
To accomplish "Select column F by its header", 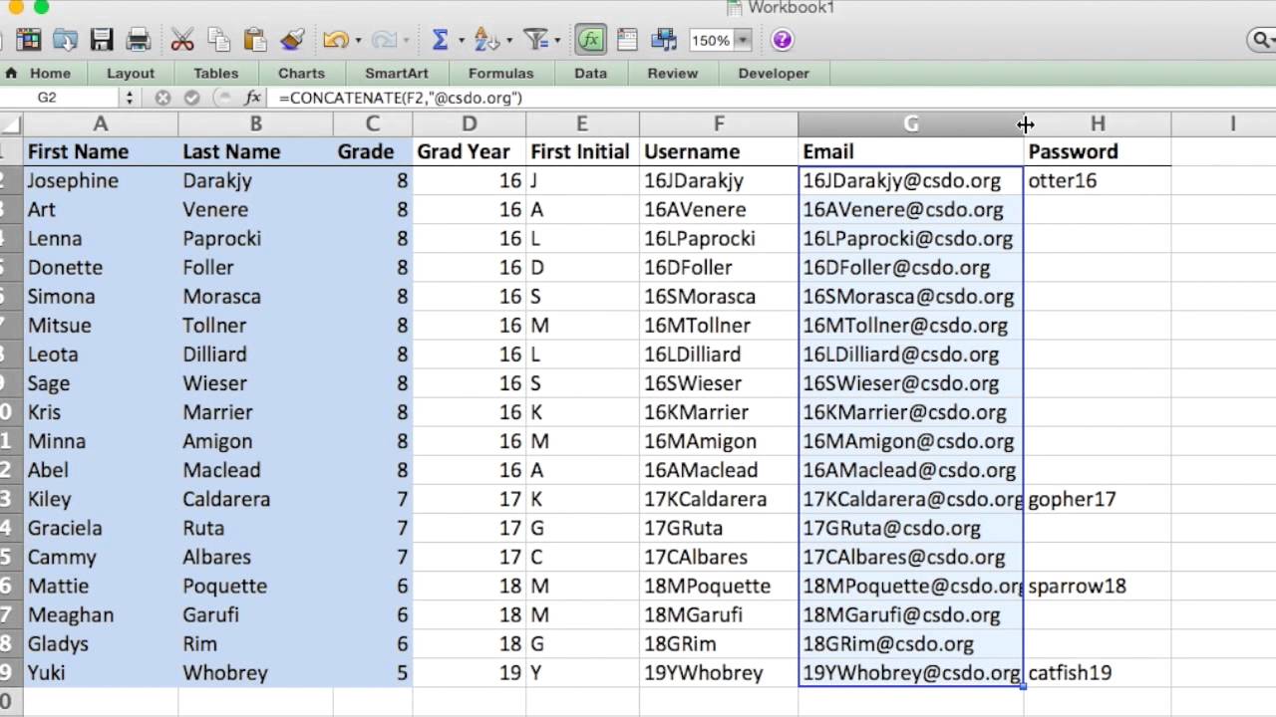I will tap(719, 124).
